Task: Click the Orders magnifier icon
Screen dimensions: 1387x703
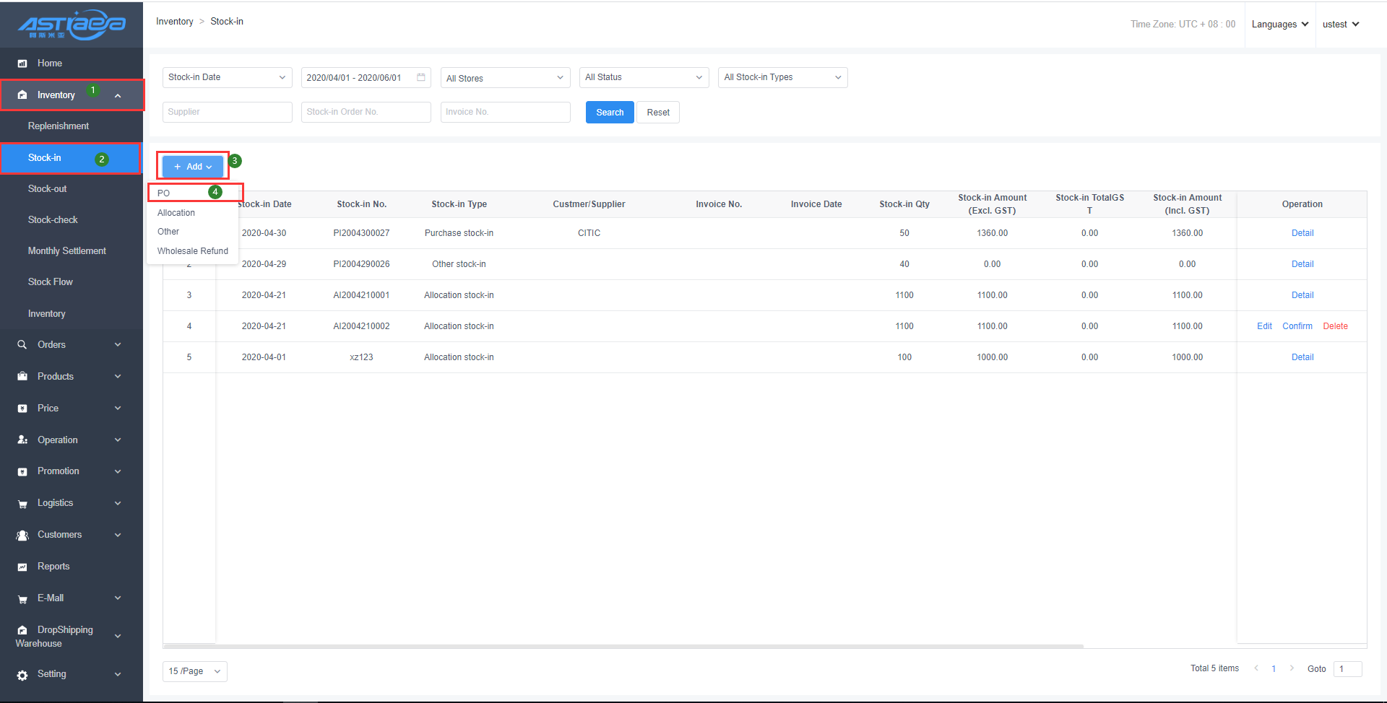Action: point(22,345)
